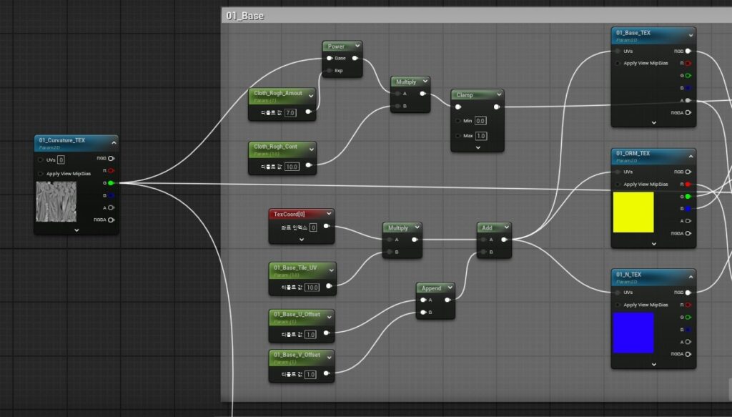The height and width of the screenshot is (417, 732).
Task: Open the Cloth_Rogh_Amout node dropdown arrow
Action: tap(311, 96)
